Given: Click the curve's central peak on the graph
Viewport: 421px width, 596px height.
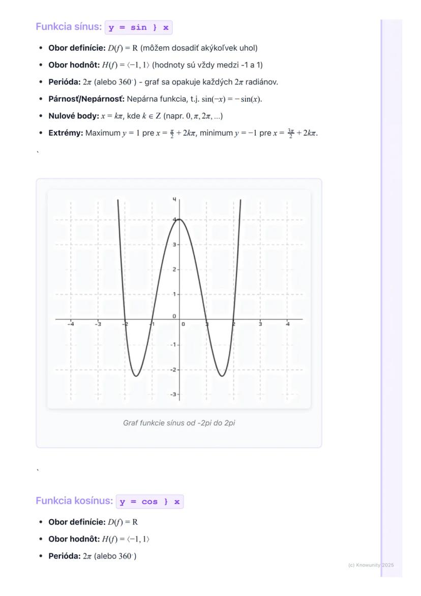Looking at the screenshot, I should (x=179, y=219).
